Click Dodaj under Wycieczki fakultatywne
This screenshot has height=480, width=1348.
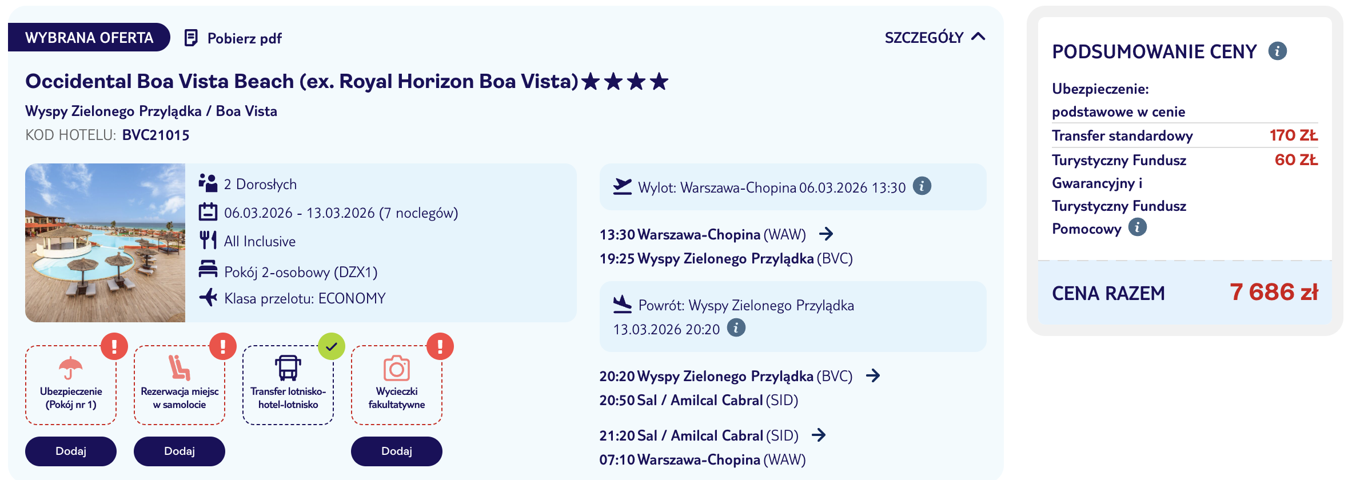[x=397, y=451]
